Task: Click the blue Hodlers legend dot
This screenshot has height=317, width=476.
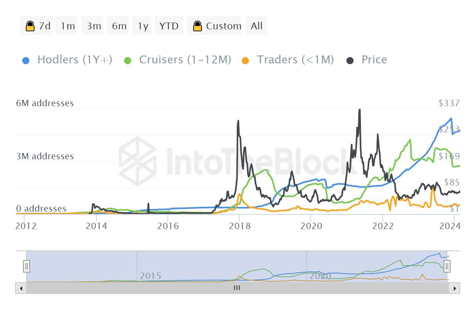Action: coord(26,60)
